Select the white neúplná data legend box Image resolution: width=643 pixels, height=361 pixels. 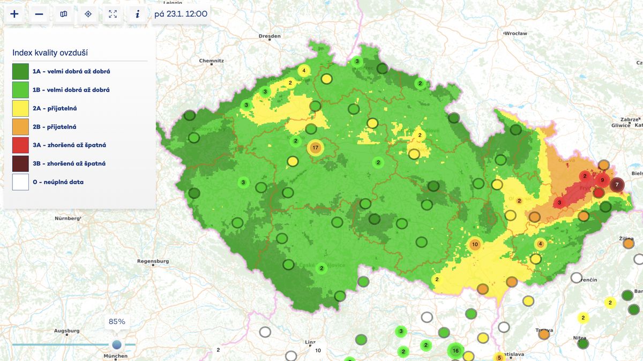click(x=20, y=182)
